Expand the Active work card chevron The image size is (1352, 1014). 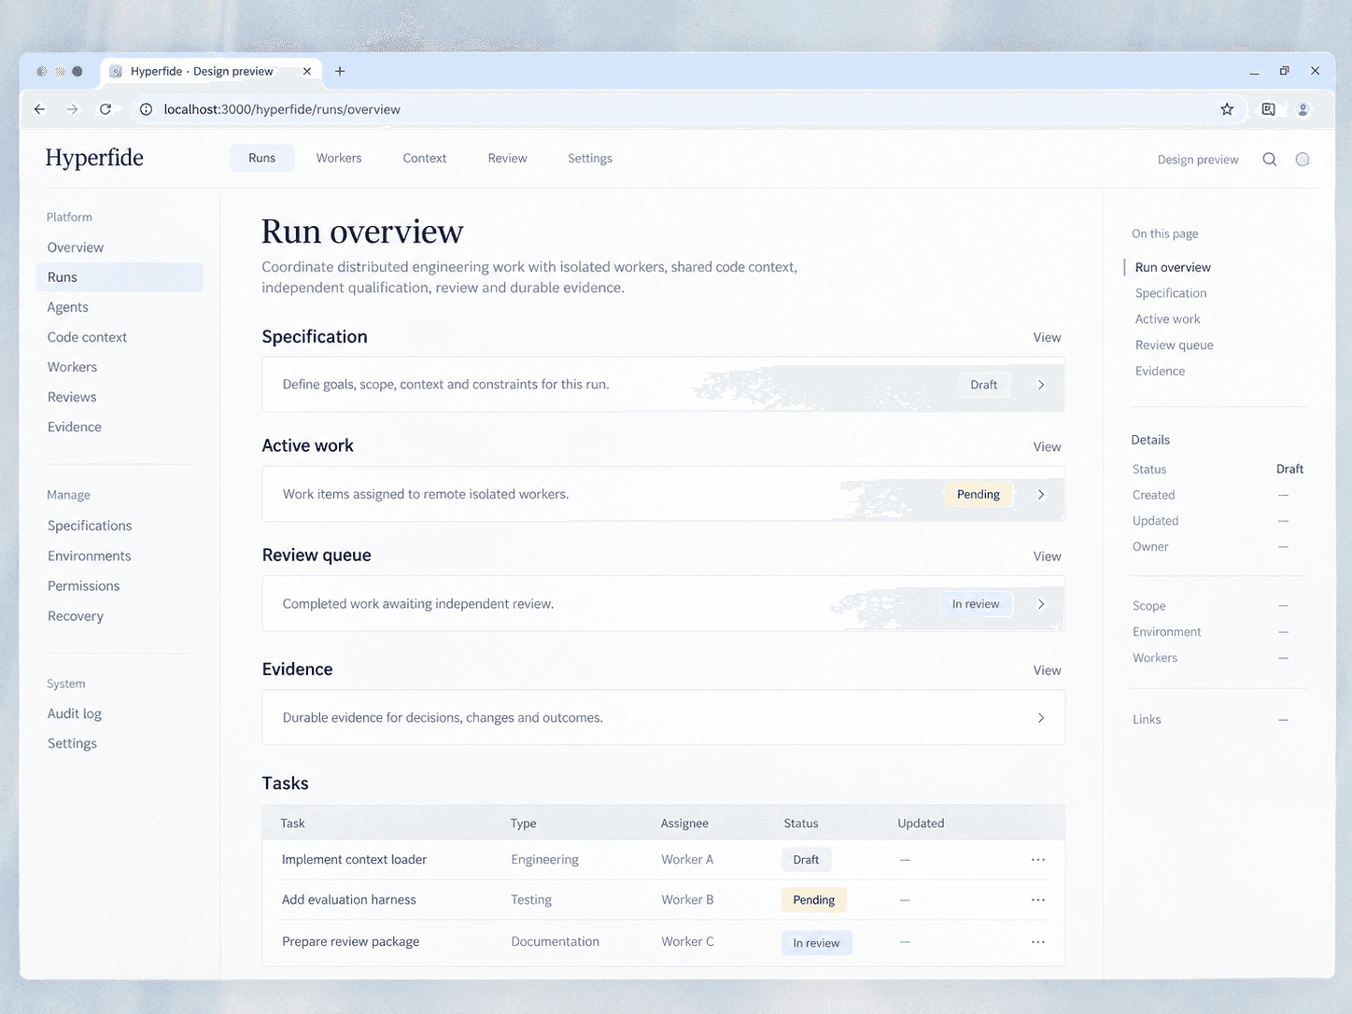[1041, 495]
